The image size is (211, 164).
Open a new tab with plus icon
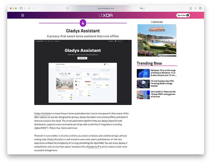(196, 8)
